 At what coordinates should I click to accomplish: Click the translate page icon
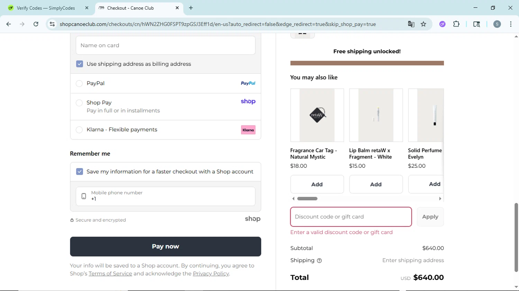click(411, 24)
